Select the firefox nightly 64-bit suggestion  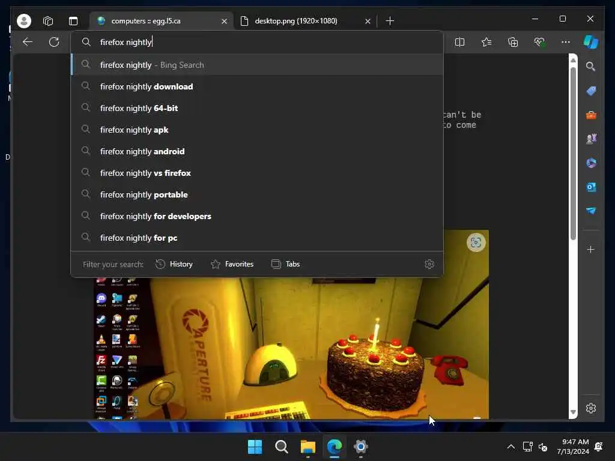click(x=257, y=108)
